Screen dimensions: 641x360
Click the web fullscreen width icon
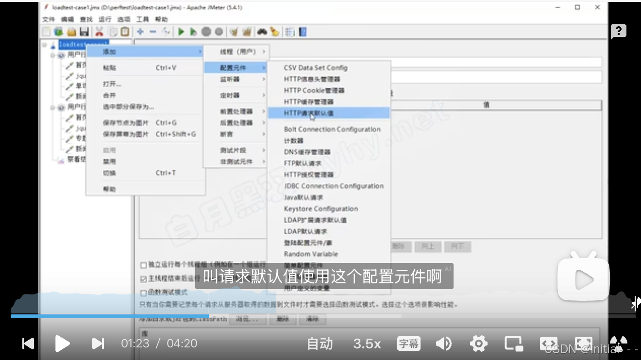pos(549,344)
